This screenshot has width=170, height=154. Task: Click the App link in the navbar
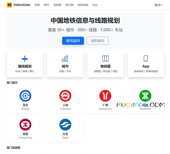click(x=95, y=5)
